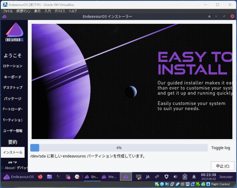
Task: Click the VirtualBox optical disc status icon
Action: point(162,184)
